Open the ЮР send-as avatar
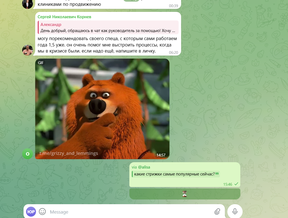This screenshot has height=218, width=288. [31, 212]
